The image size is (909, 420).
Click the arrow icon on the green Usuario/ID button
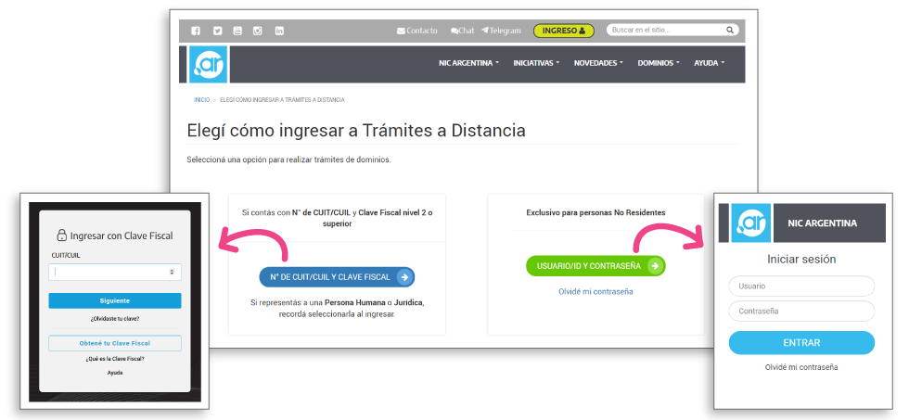click(x=655, y=266)
